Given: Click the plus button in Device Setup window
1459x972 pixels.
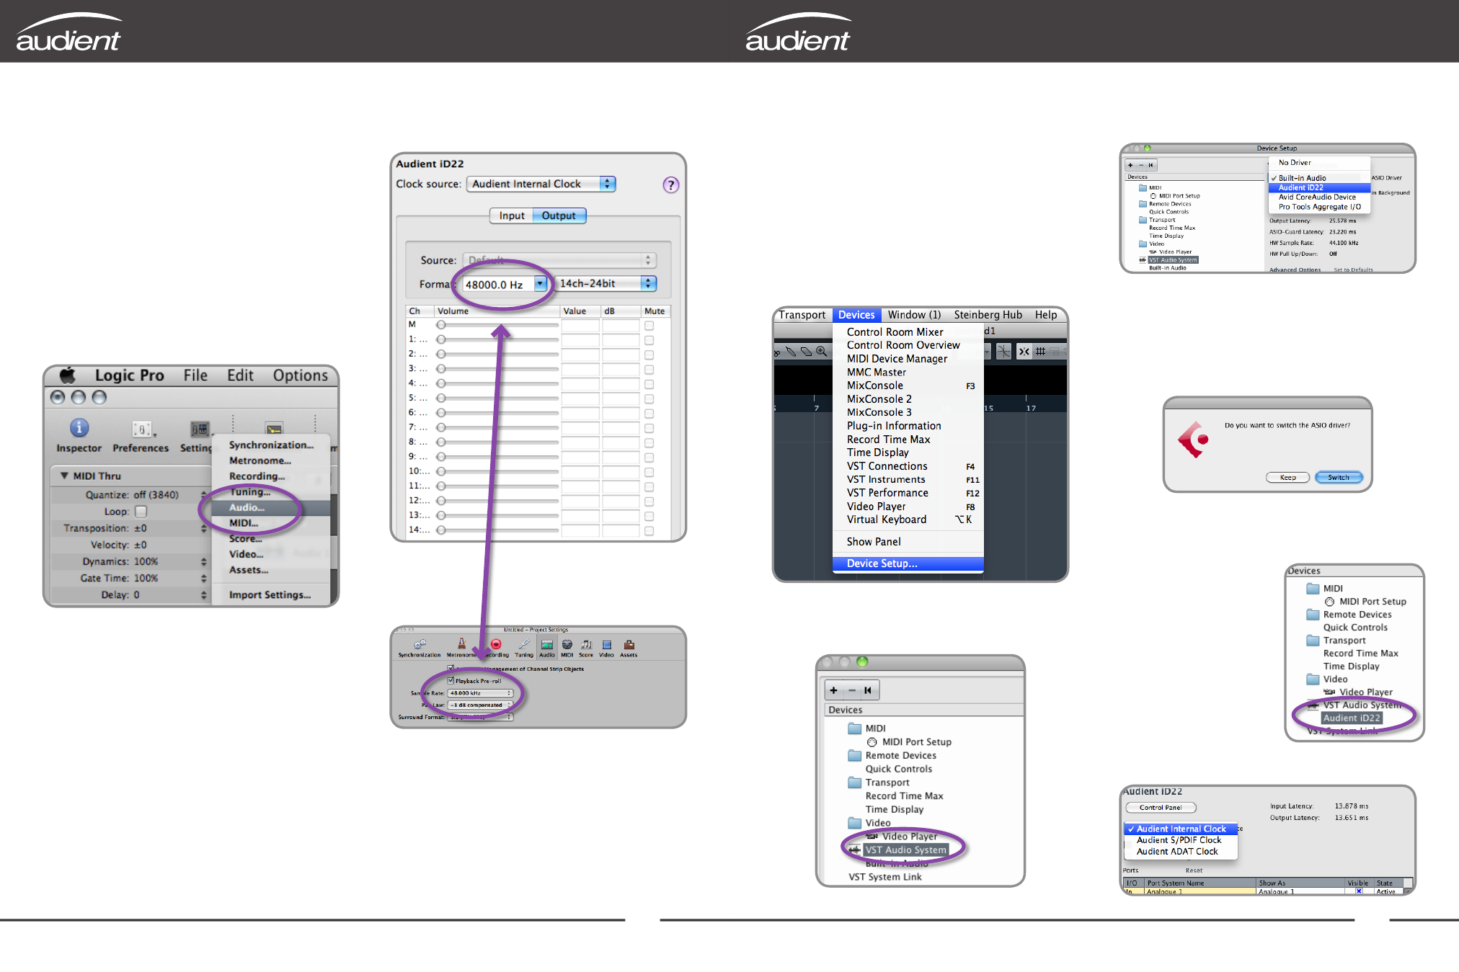Looking at the screenshot, I should coord(1130,165).
